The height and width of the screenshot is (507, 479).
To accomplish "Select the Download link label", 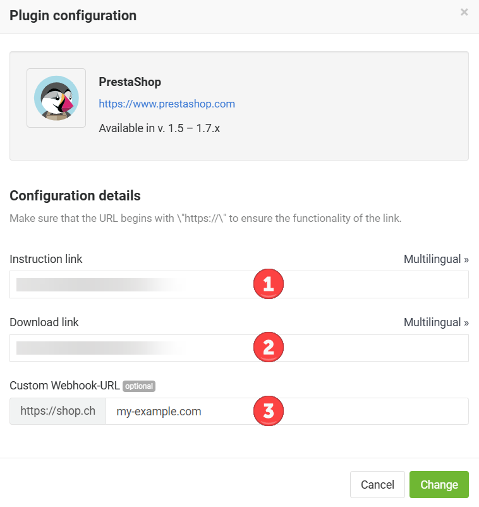I will pyautogui.click(x=44, y=322).
